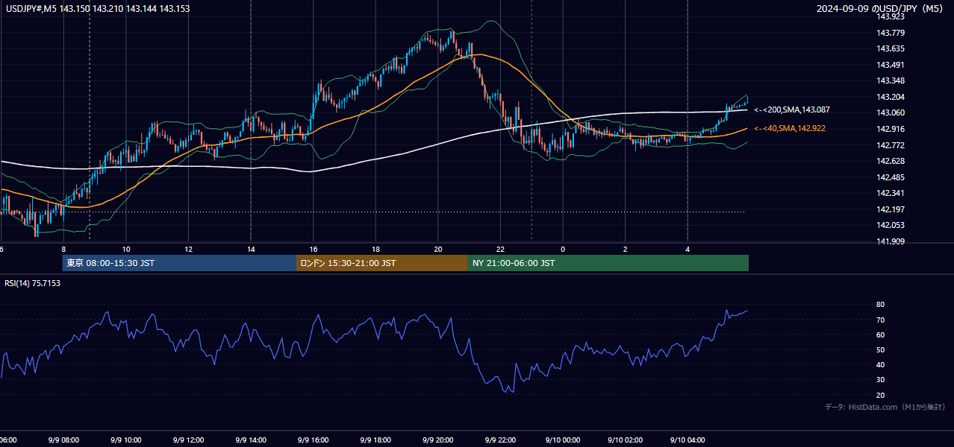Click the 143.204 price axis label

coord(891,97)
